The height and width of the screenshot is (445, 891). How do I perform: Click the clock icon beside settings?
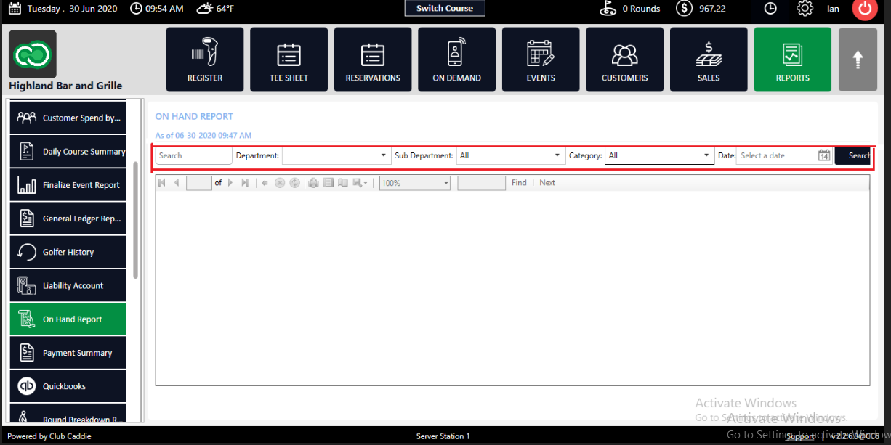(771, 9)
